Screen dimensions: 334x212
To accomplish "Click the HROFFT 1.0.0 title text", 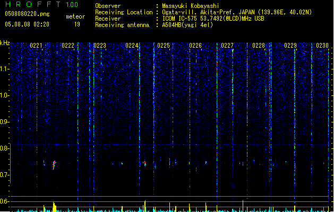I will (x=42, y=4).
